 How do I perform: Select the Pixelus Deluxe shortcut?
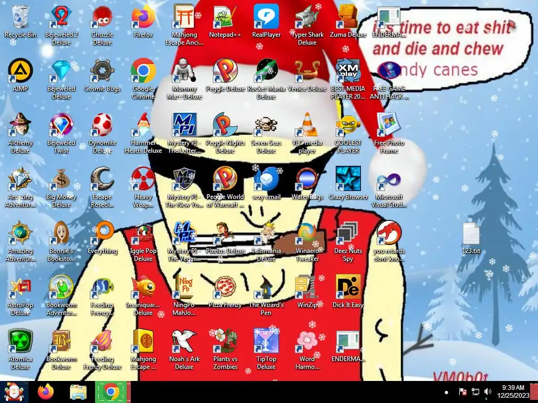(x=225, y=238)
